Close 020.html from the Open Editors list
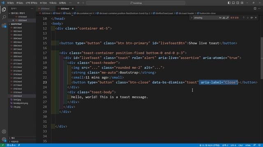Viewport: 263px width, 147px height. (13, 20)
